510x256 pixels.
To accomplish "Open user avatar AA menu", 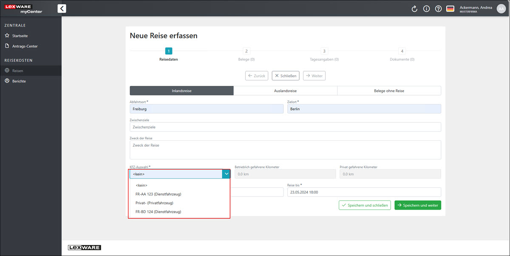I will (x=501, y=9).
